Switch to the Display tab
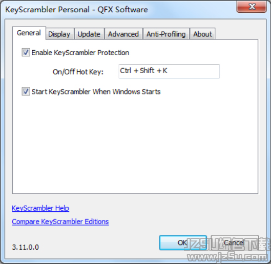This screenshot has height=264, width=271. (x=60, y=34)
